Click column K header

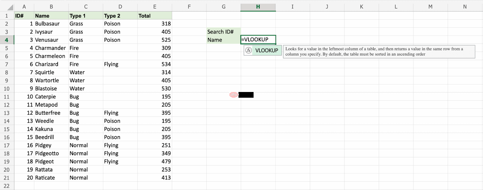point(361,7)
